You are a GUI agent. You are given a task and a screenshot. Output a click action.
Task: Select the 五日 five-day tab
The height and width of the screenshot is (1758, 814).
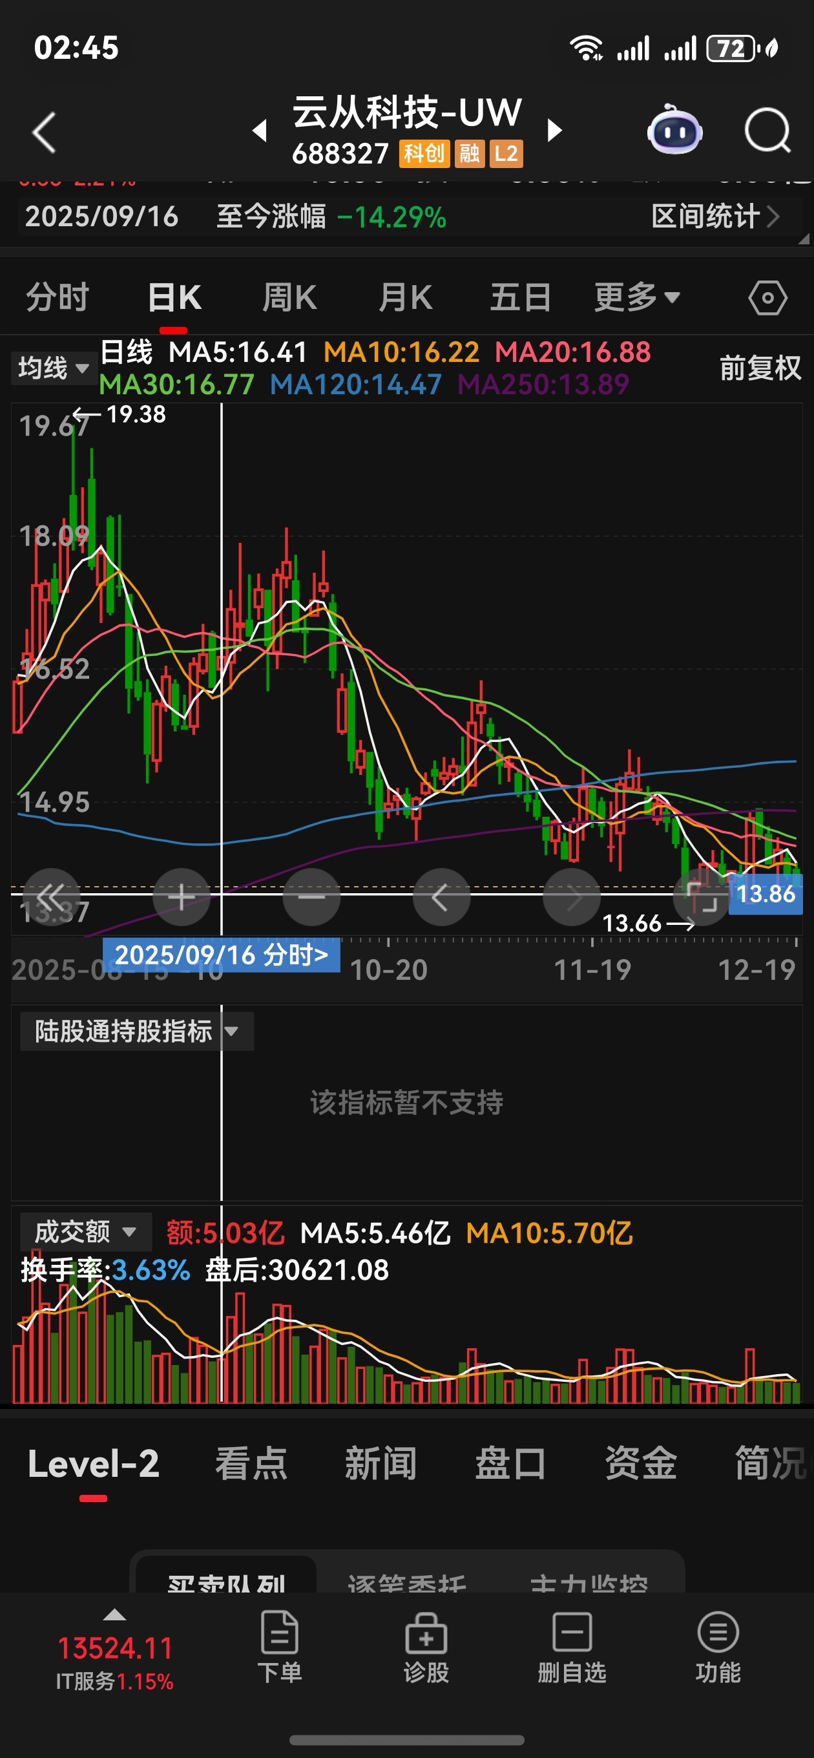521,297
